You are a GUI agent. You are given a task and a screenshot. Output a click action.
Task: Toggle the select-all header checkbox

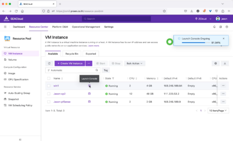click(x=49, y=78)
